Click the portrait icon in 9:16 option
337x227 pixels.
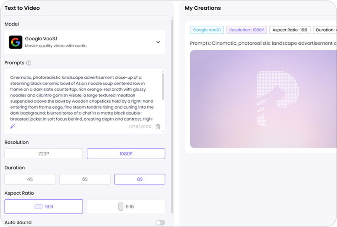pyautogui.click(x=121, y=206)
